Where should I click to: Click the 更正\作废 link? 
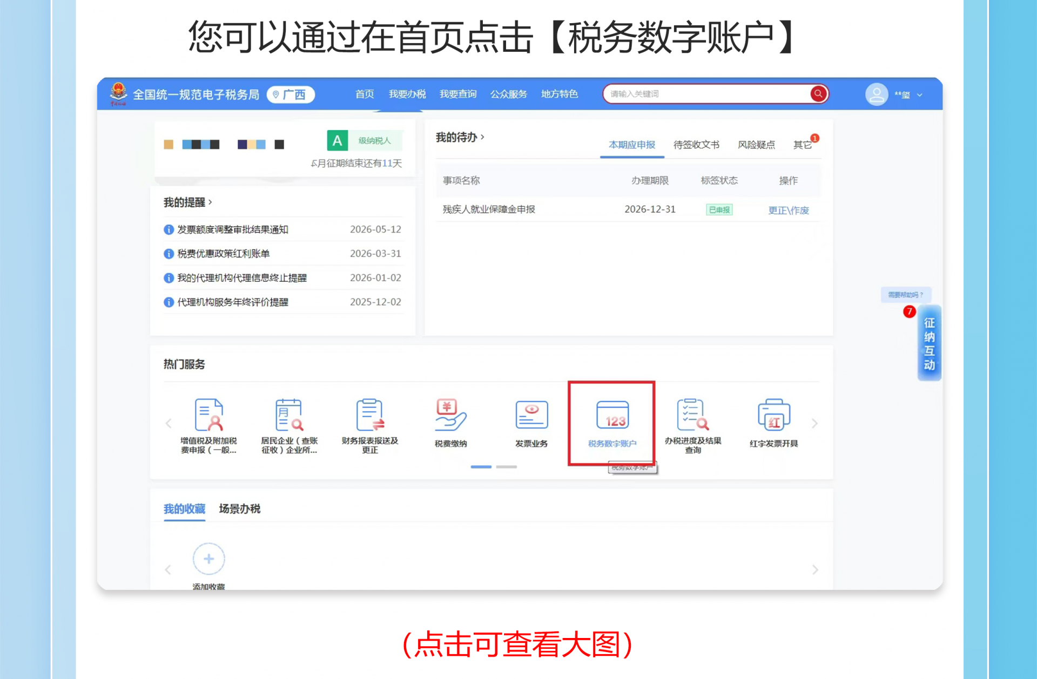pyautogui.click(x=789, y=210)
